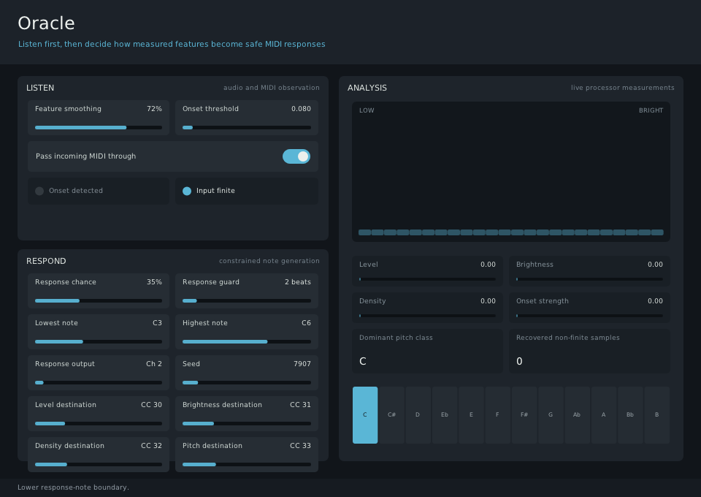Click the Input finite indicator dot
Screen dimensions: 701x497
187,191
